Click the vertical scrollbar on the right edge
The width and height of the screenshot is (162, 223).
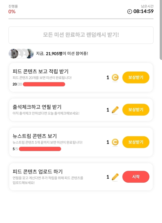pos(161,30)
